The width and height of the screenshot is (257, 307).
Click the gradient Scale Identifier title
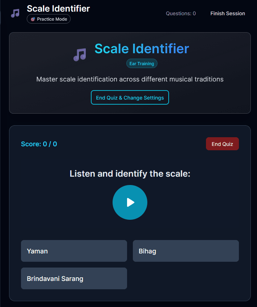141,49
